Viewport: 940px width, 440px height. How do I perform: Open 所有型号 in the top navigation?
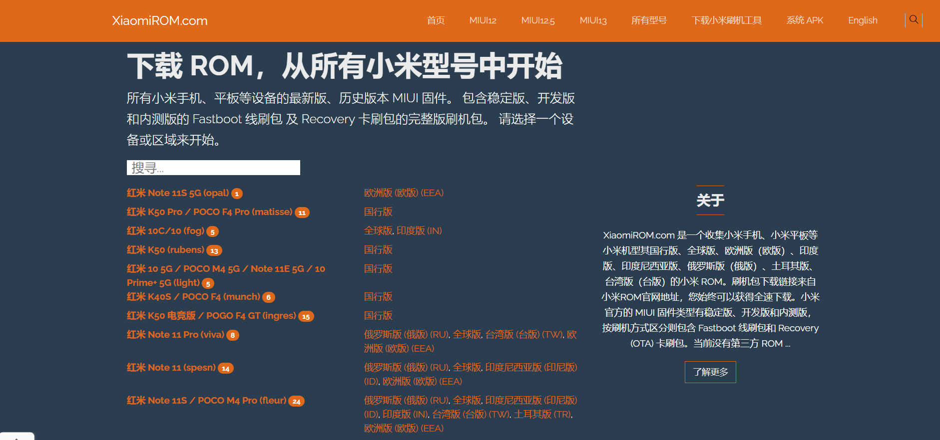tap(649, 20)
